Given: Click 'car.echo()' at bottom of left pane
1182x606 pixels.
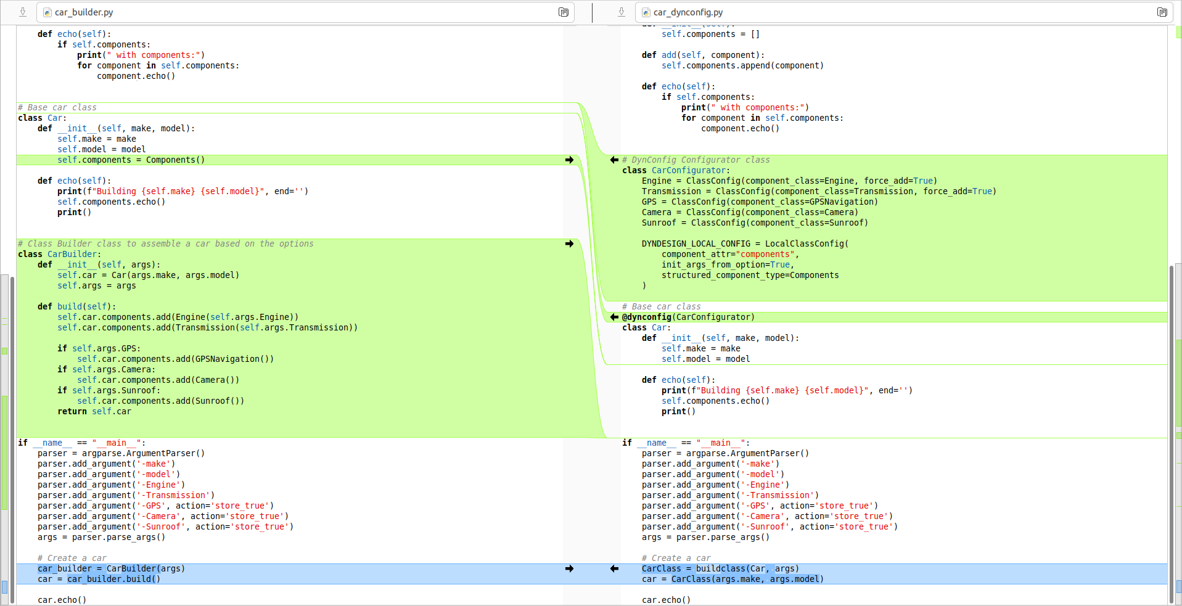Looking at the screenshot, I should click(x=62, y=600).
